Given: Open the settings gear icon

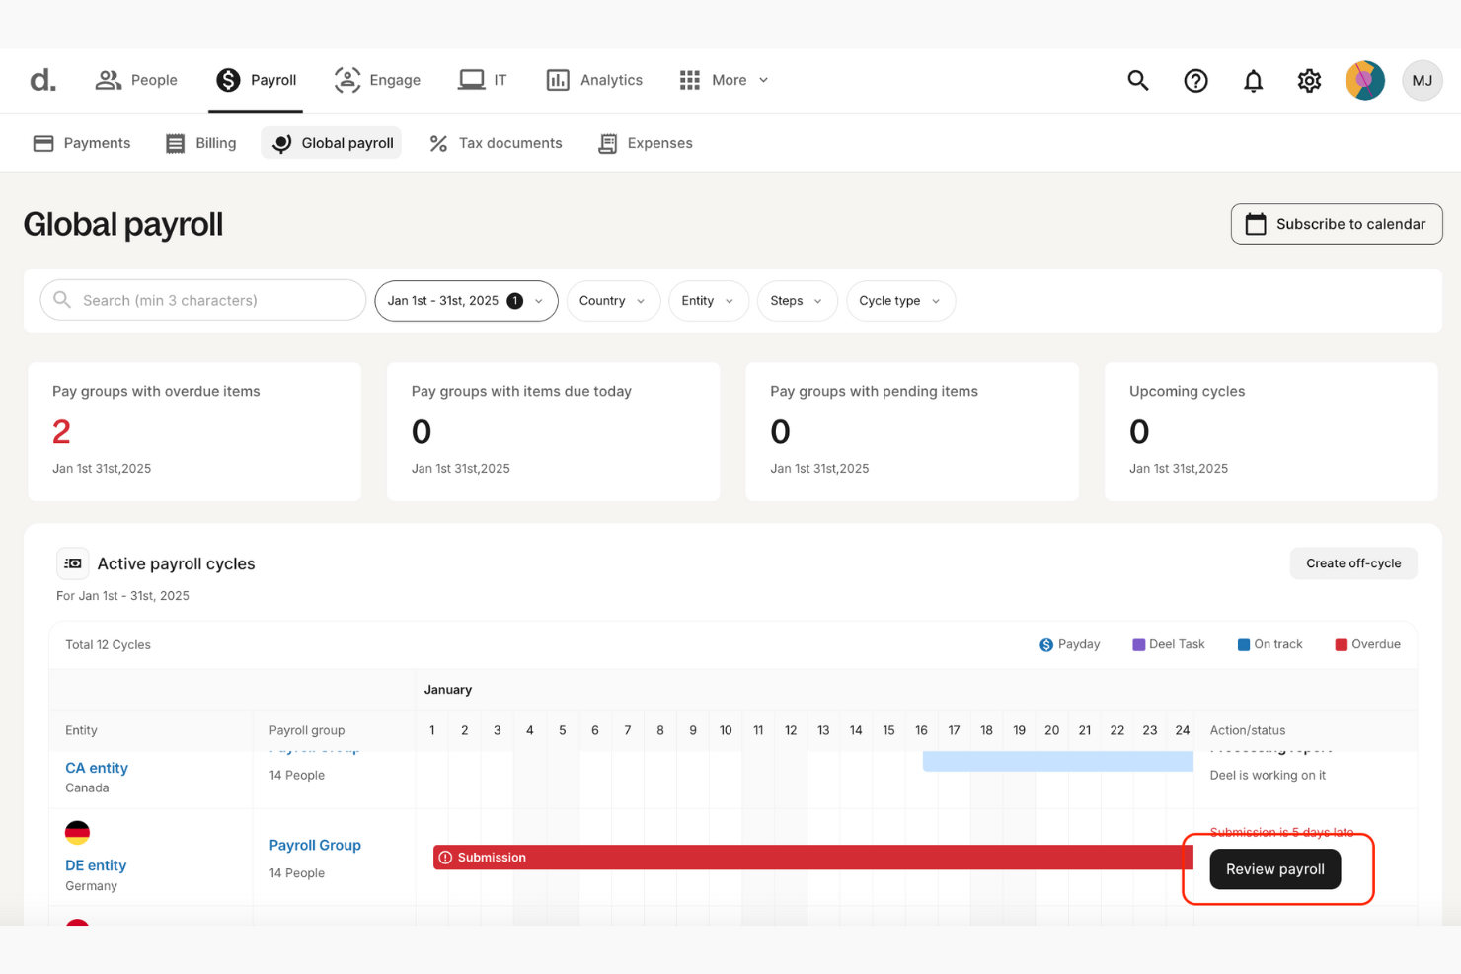Looking at the screenshot, I should 1309,81.
